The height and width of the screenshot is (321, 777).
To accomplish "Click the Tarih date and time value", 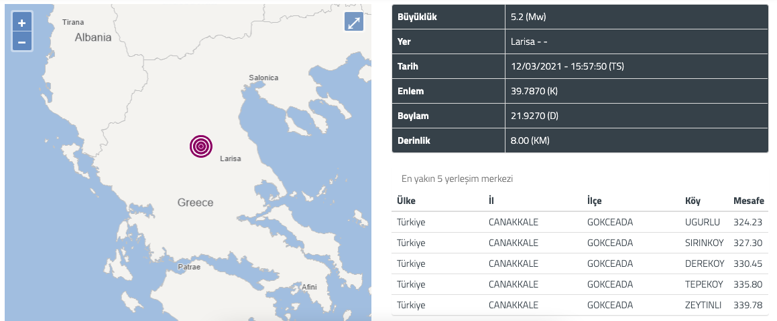I will [x=567, y=66].
